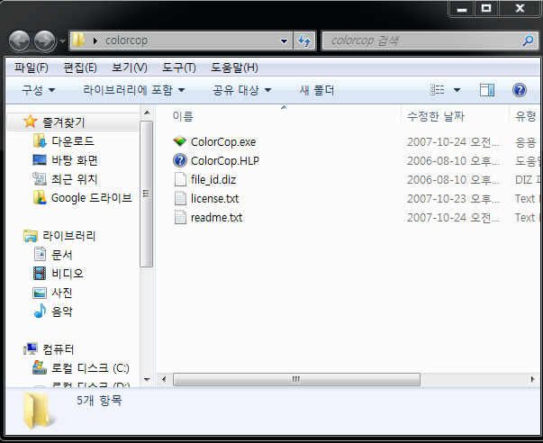This screenshot has height=443, width=543.
Task: Click the file_id.diz blank file icon
Action: point(180,179)
